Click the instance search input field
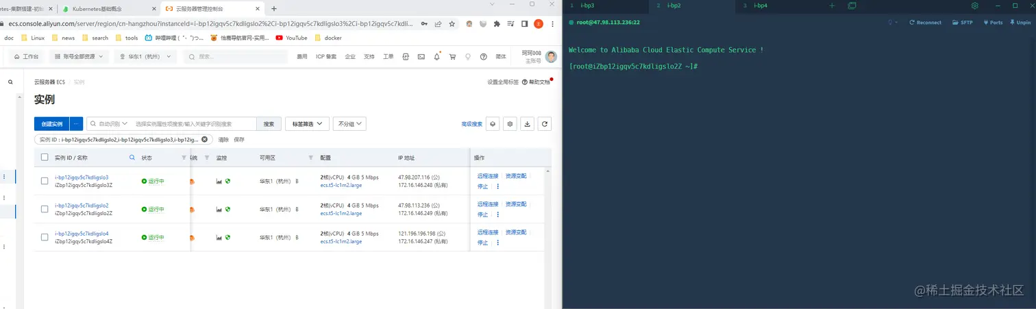This screenshot has width=1036, height=309. (x=195, y=124)
